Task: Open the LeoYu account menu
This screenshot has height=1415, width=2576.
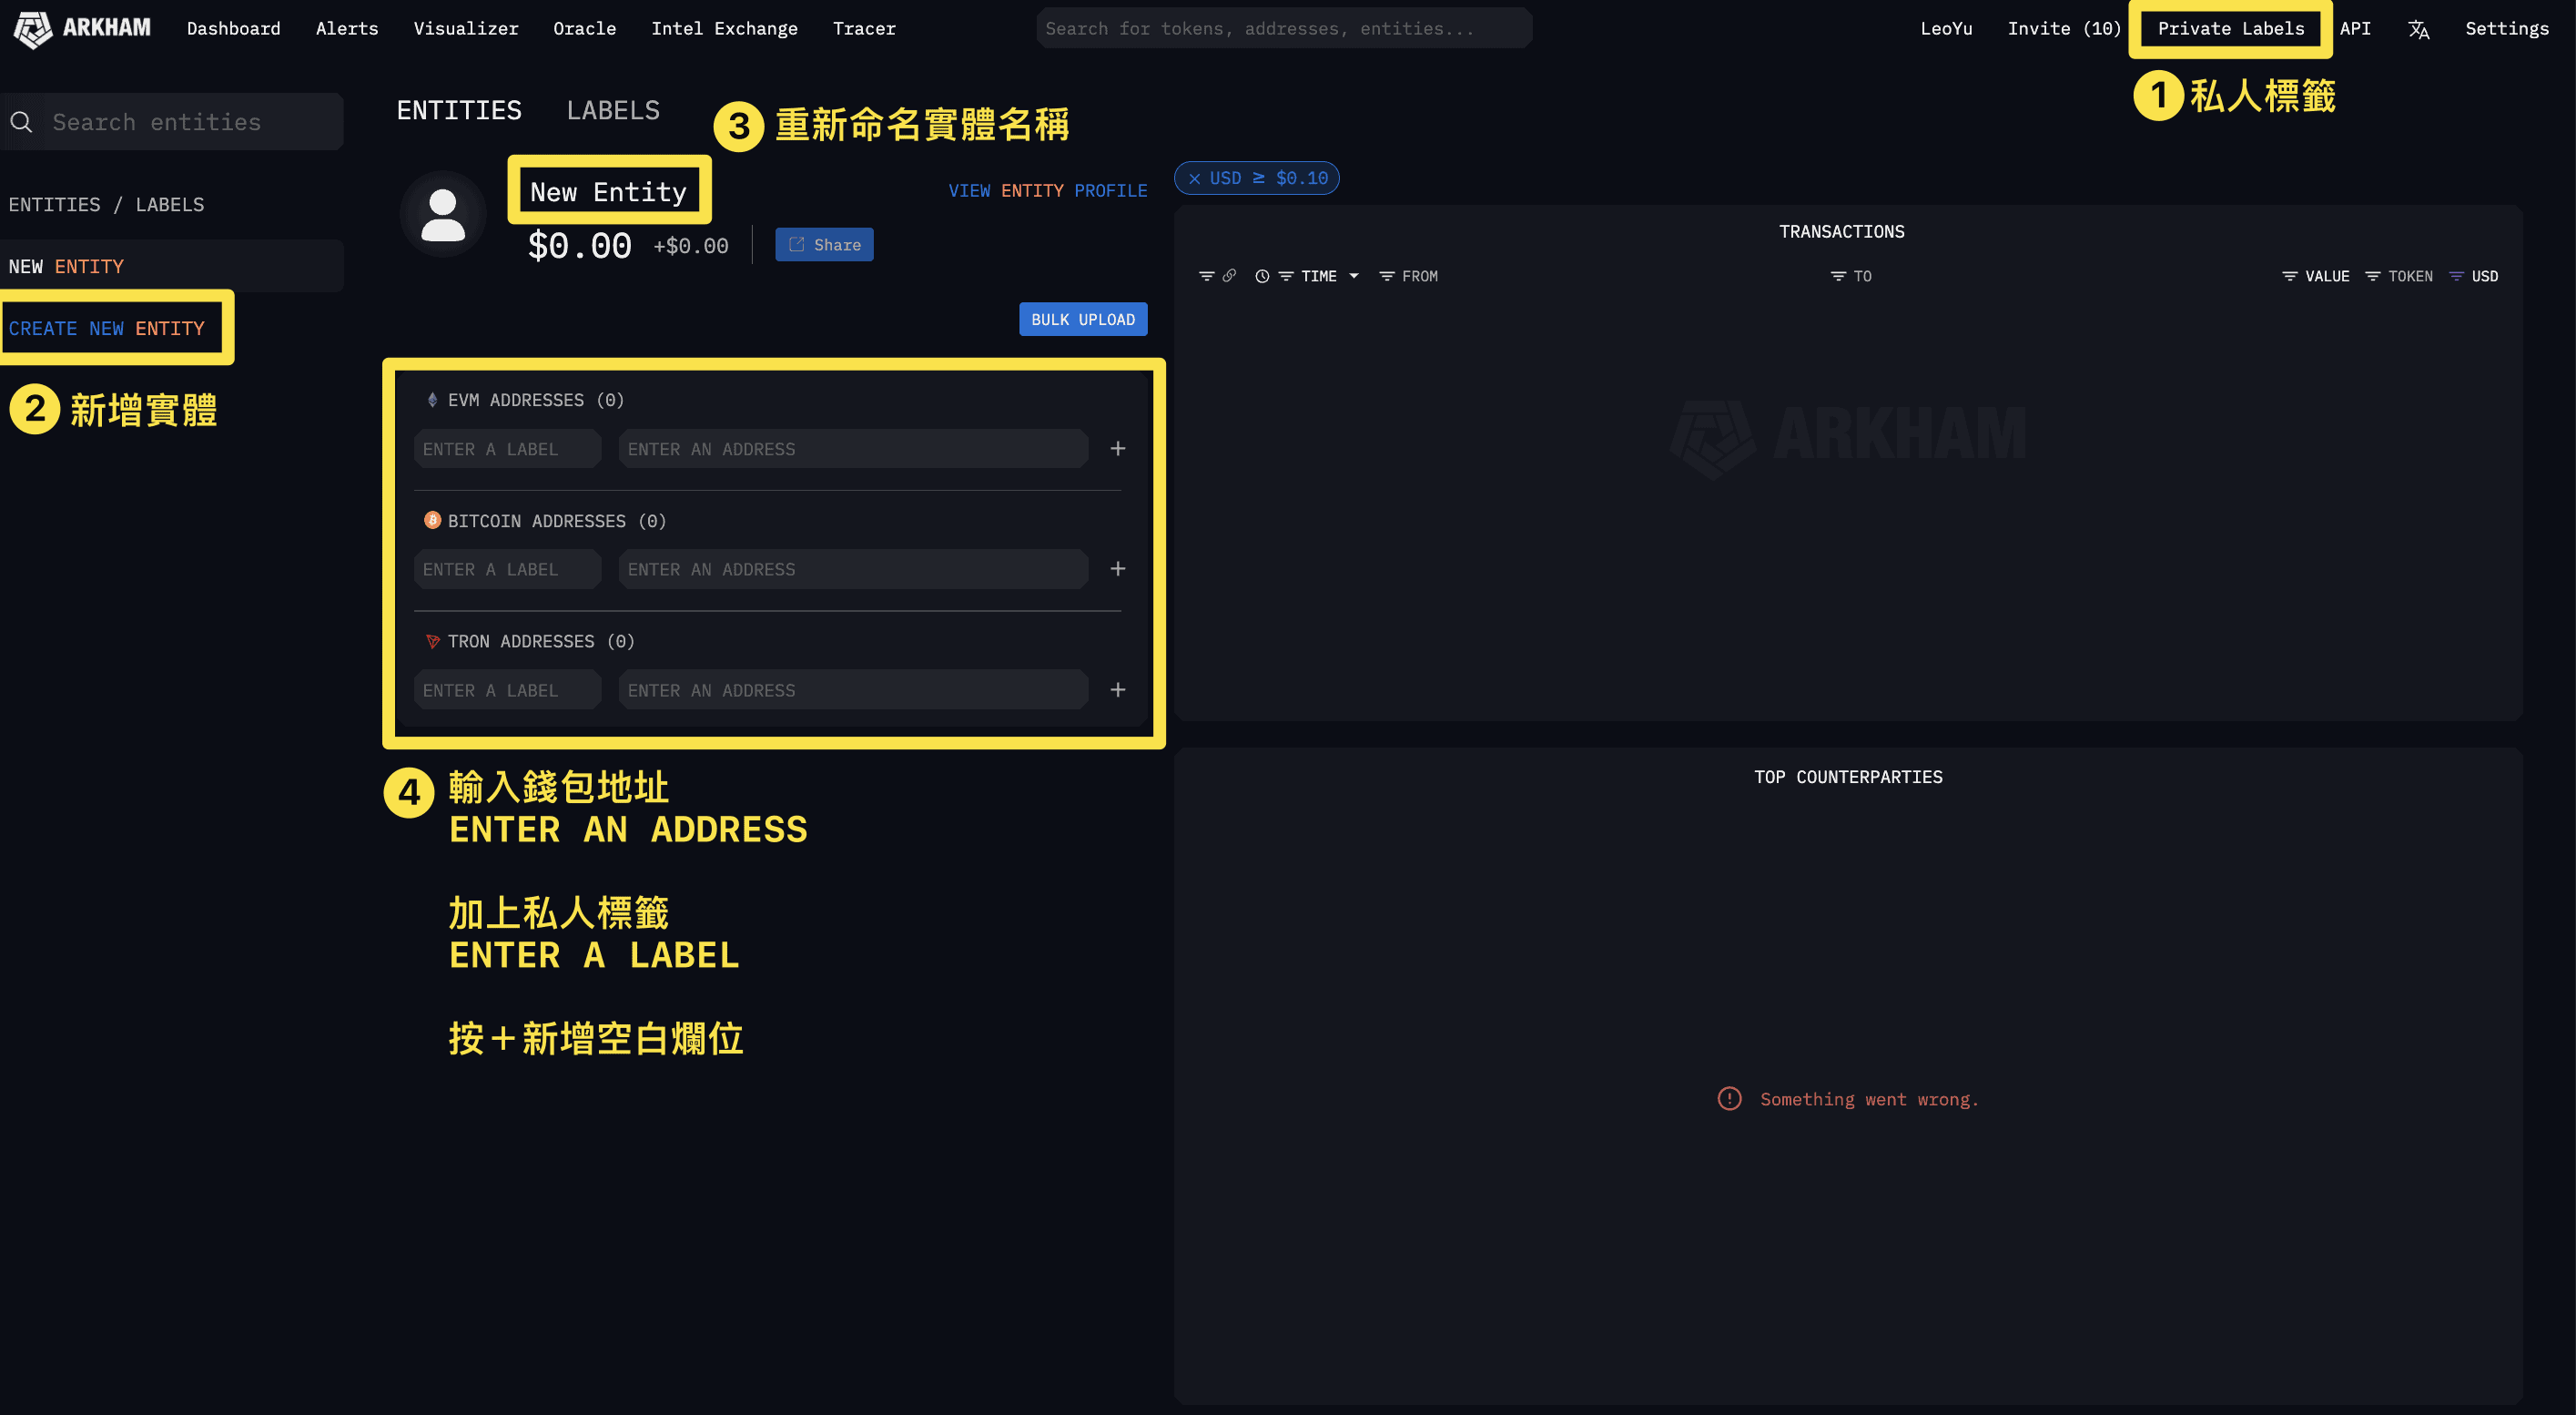Action: click(1946, 28)
